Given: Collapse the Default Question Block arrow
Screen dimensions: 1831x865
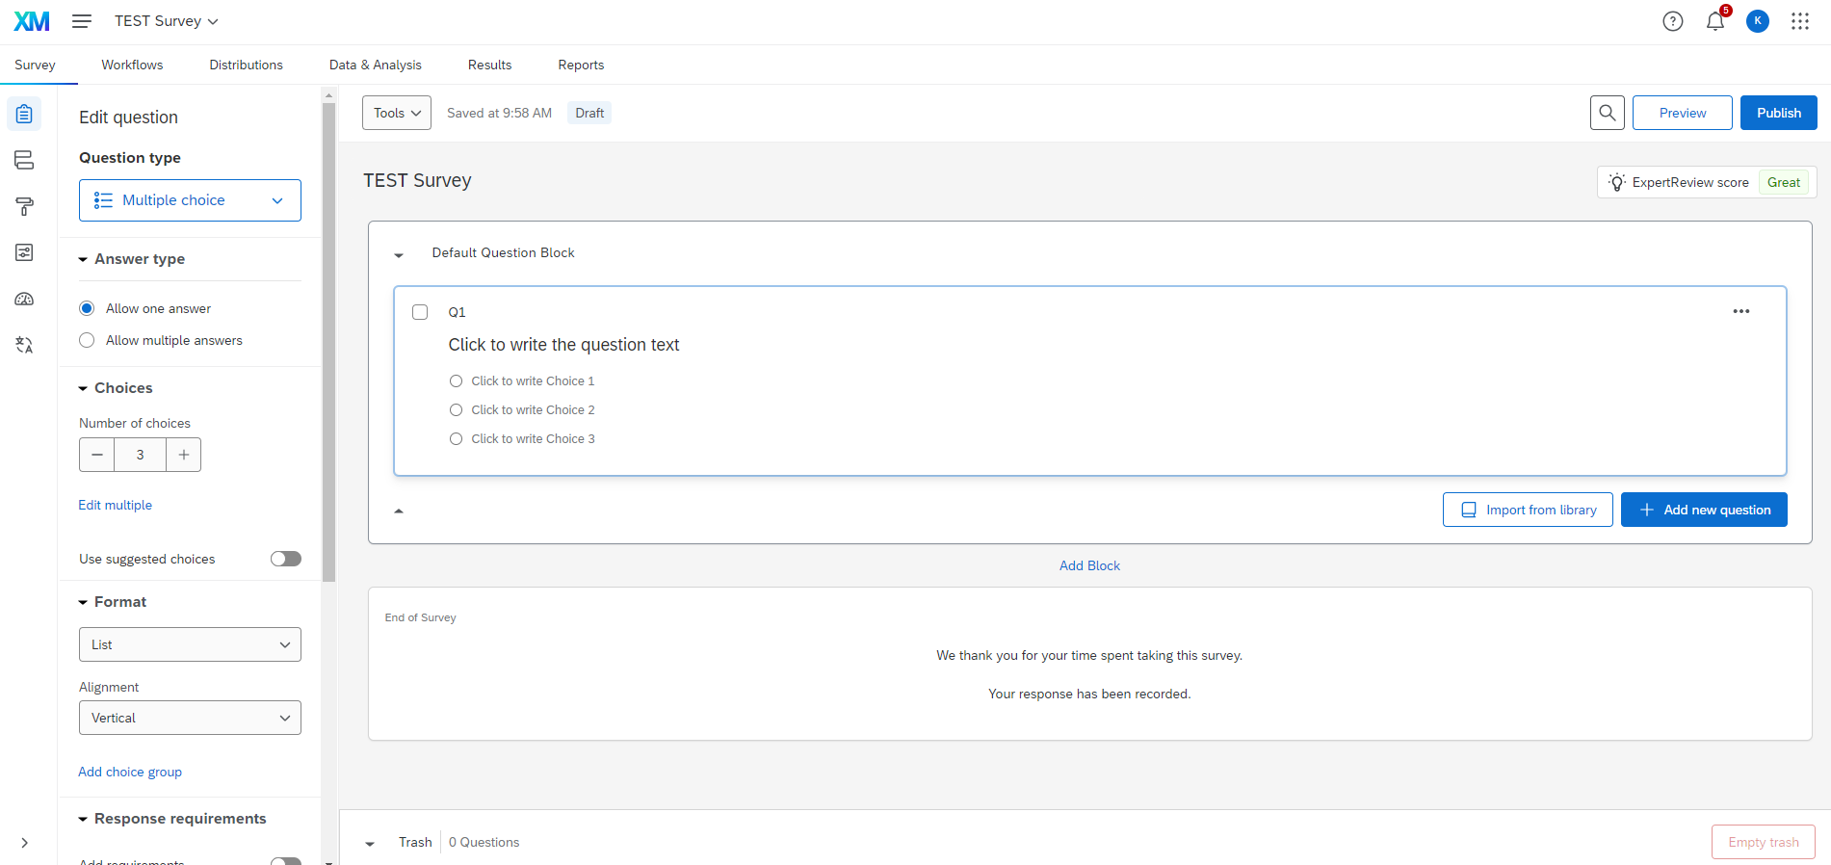Looking at the screenshot, I should [399, 255].
